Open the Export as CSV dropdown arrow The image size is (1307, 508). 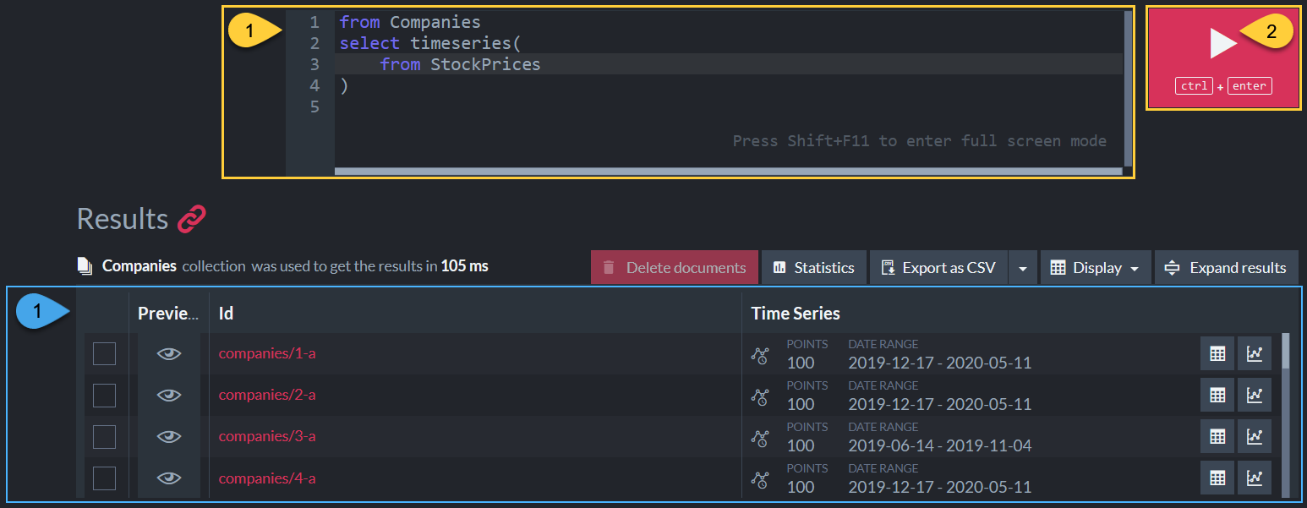[x=1023, y=268]
